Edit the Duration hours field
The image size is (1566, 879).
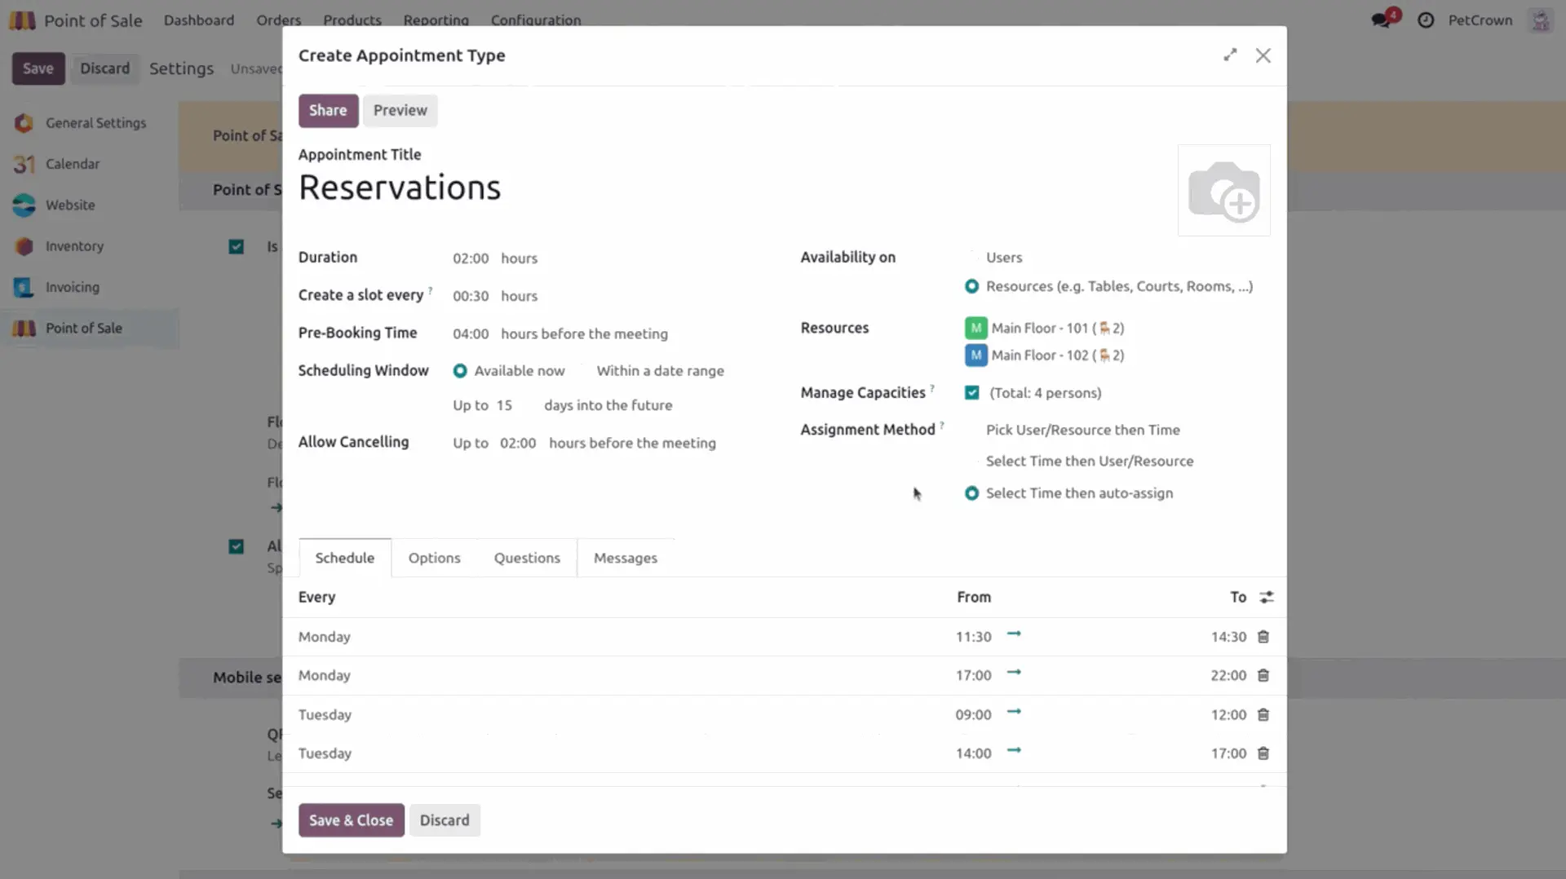click(471, 258)
